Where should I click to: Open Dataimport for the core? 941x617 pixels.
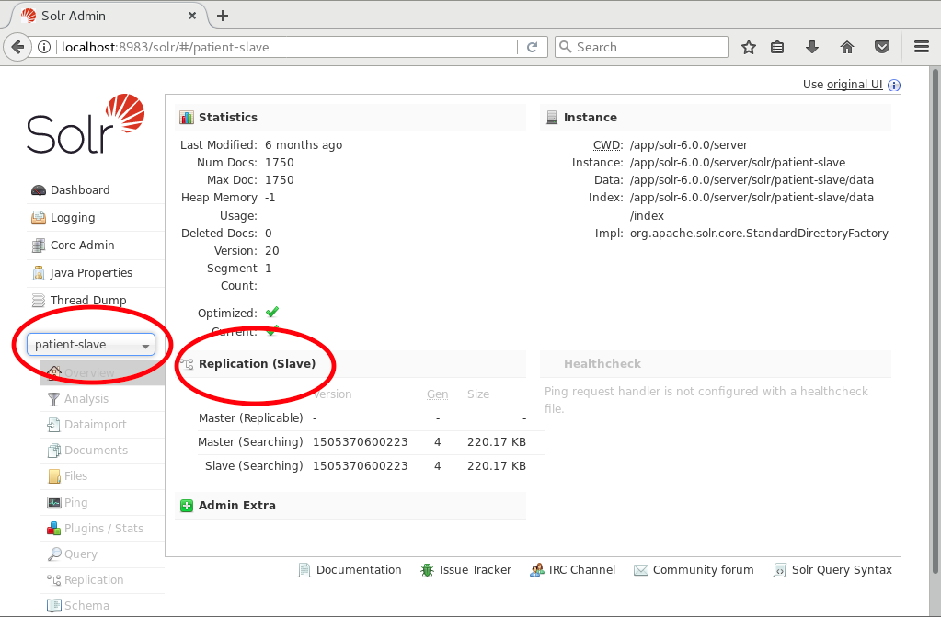[96, 424]
